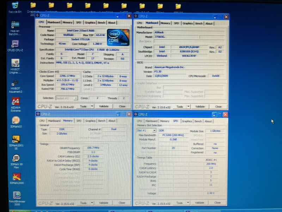Open HWBOT Unigine desktop shortcut
Screen dimensions: 282x212
coord(15,66)
